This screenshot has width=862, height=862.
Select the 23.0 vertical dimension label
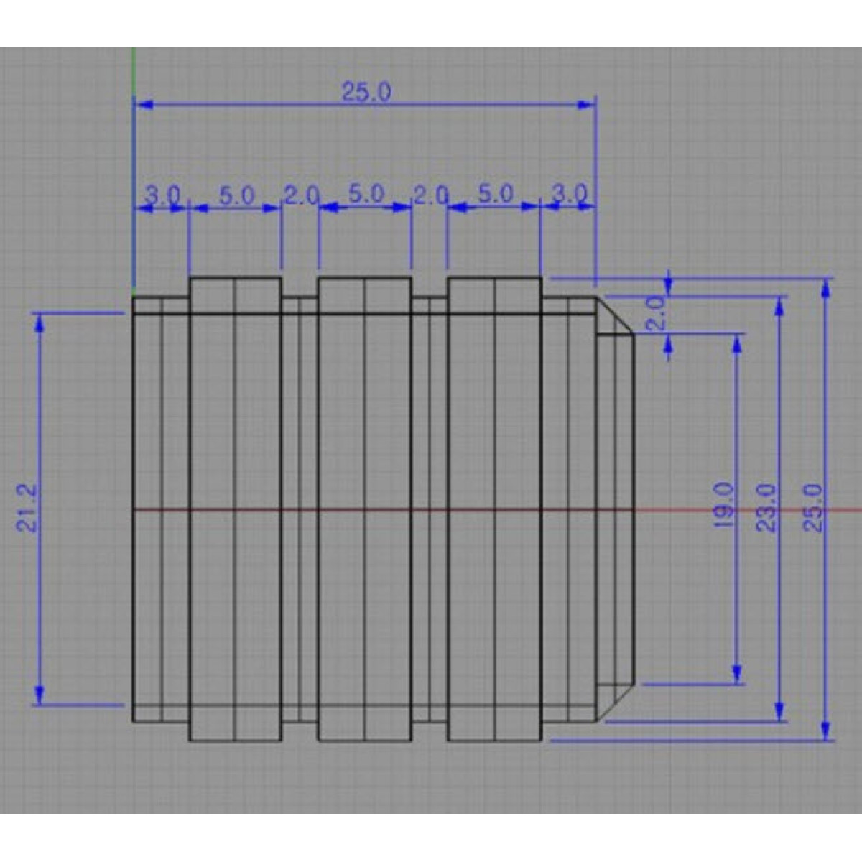tap(768, 507)
